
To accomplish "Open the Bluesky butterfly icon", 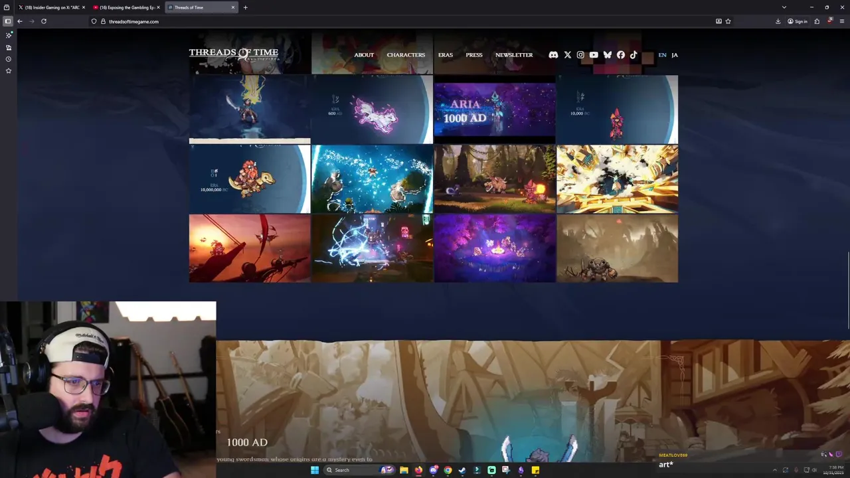I will [607, 55].
